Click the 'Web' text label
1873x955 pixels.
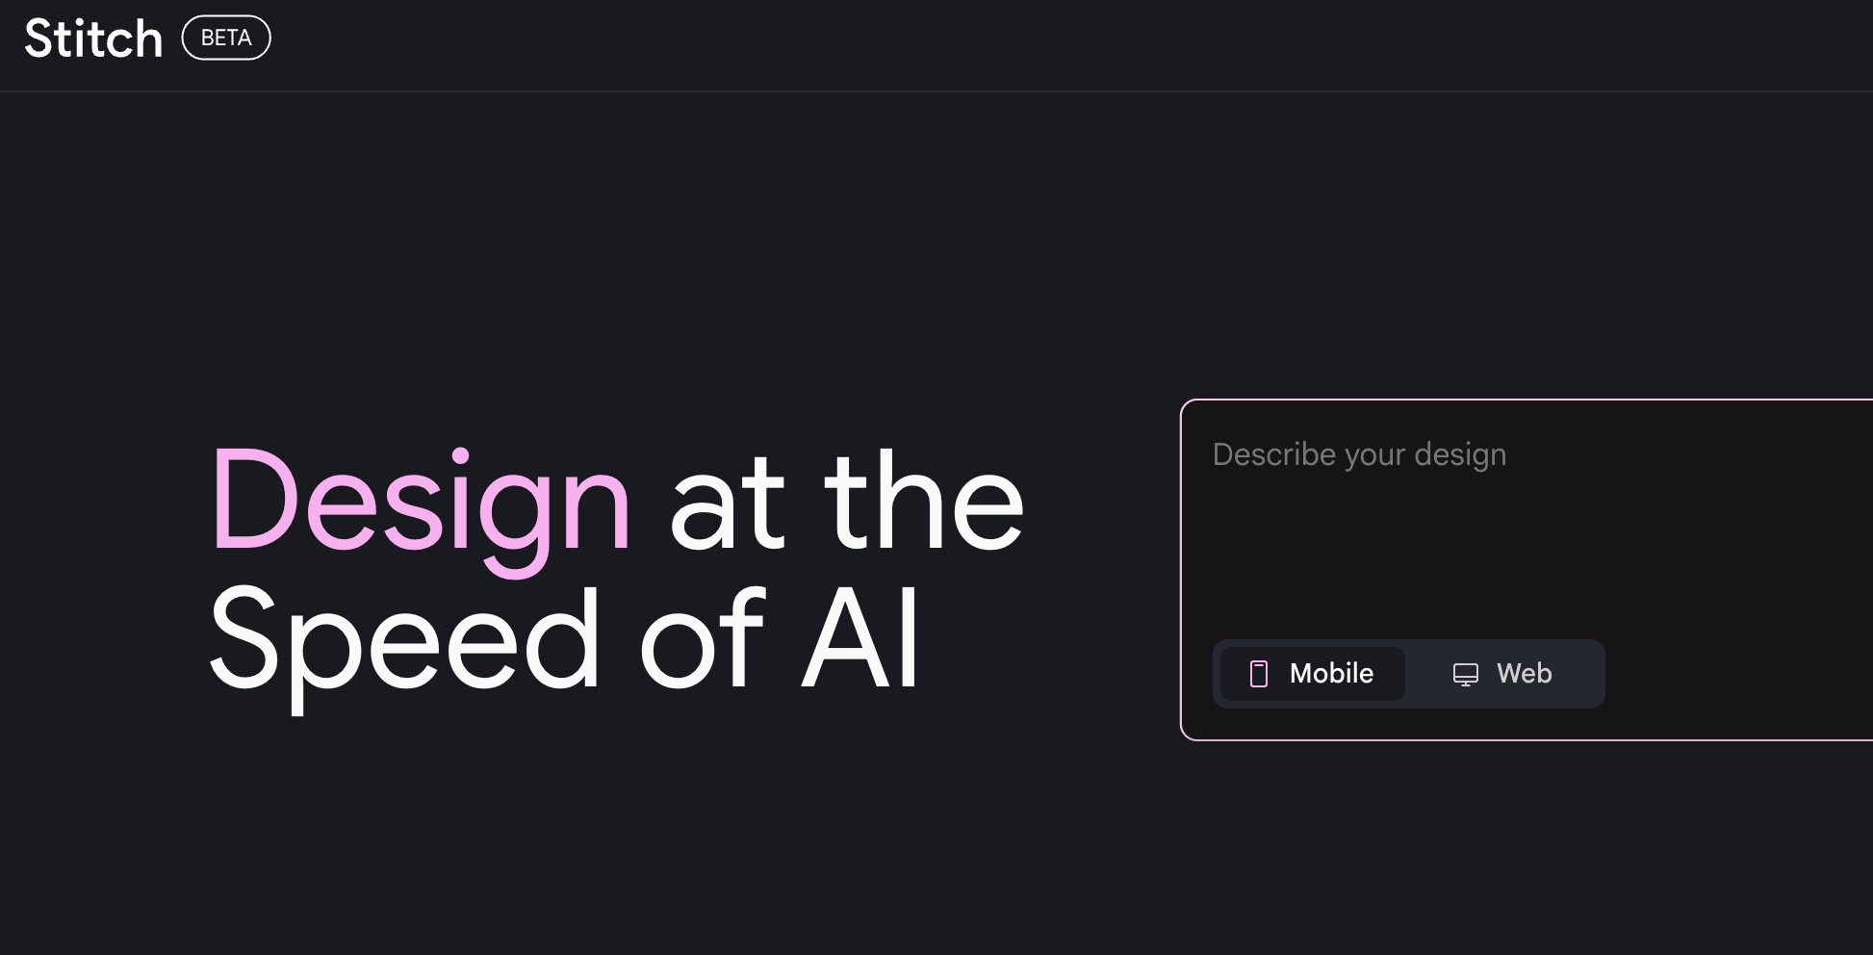click(1524, 673)
